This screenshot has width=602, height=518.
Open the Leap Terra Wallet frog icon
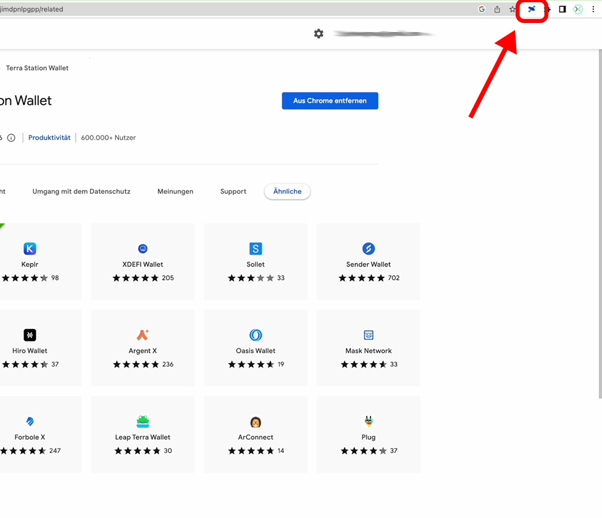tap(143, 421)
